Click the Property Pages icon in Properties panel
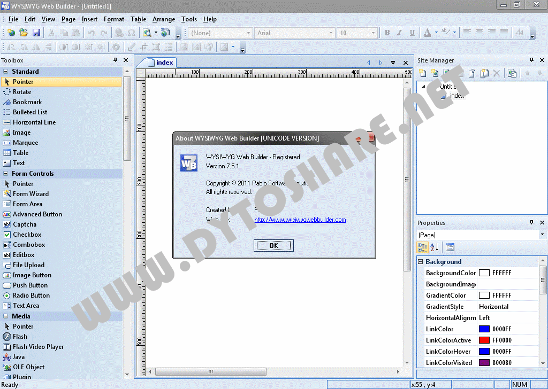 coord(450,247)
